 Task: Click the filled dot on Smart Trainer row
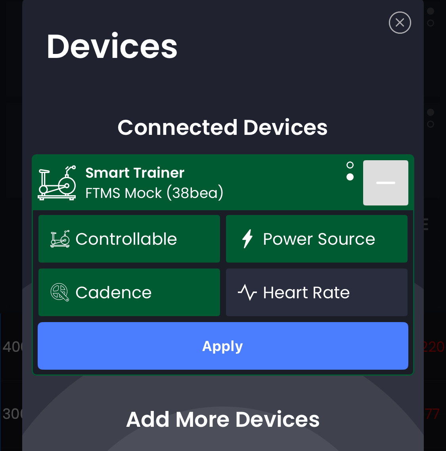[350, 177]
